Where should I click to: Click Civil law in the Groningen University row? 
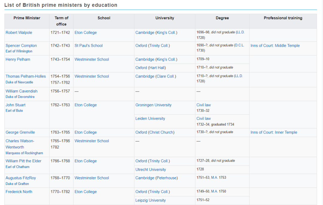click(204, 105)
